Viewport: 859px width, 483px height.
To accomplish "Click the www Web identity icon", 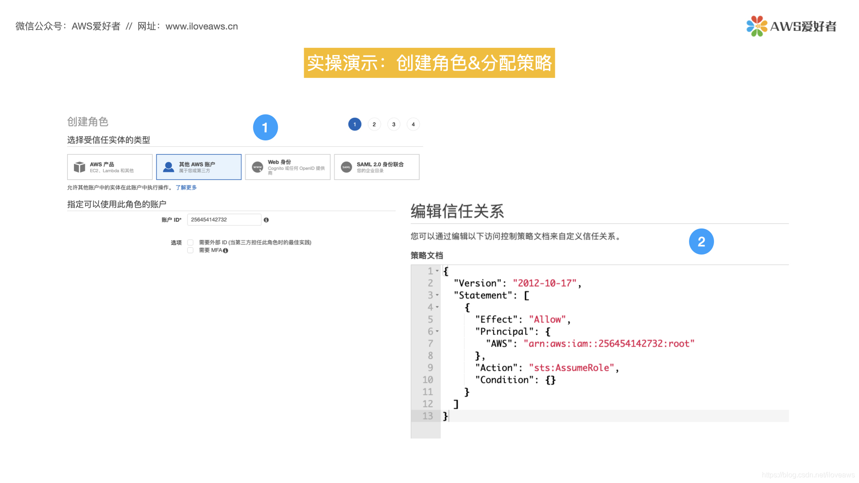I will (258, 167).
